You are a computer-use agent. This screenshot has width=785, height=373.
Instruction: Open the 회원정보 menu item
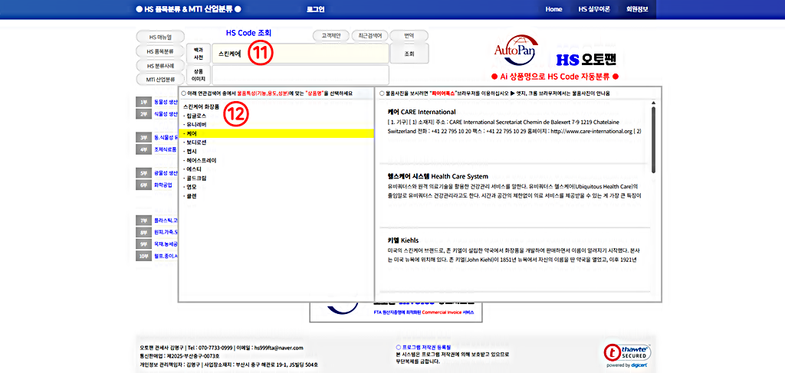[x=636, y=9]
